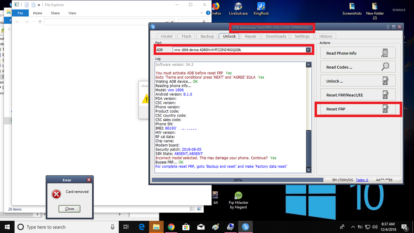The height and width of the screenshot is (233, 414).
Task: Open the Action Center notifications
Action: click(x=405, y=227)
